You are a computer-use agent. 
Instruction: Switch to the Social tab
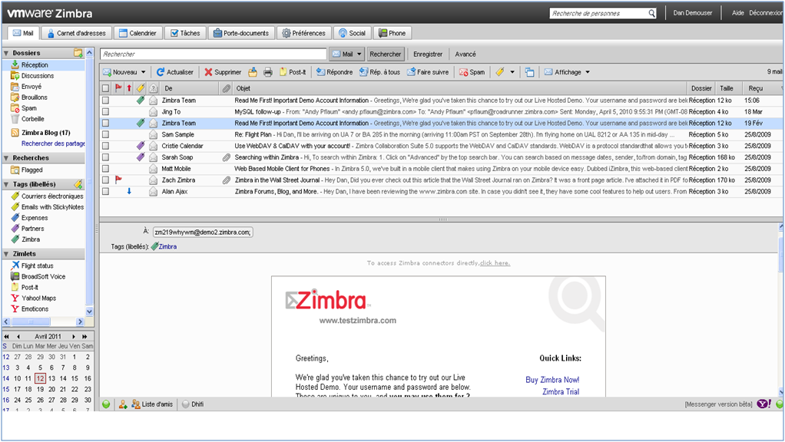[x=353, y=33]
